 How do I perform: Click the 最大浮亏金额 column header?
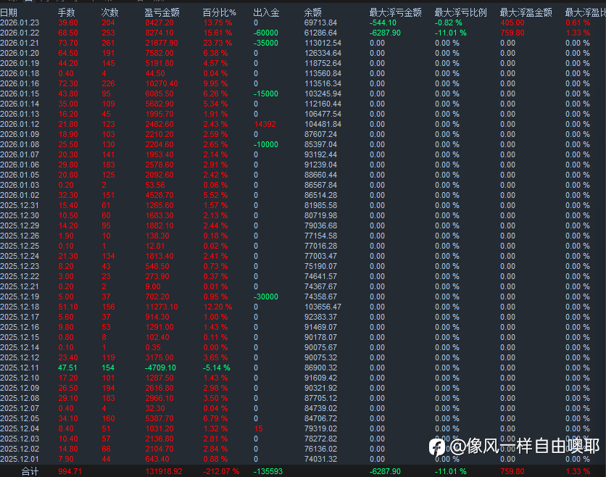tap(395, 13)
